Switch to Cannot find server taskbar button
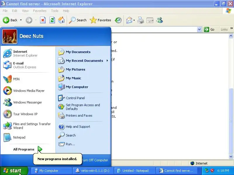The width and height of the screenshot is (234, 175). point(177,171)
